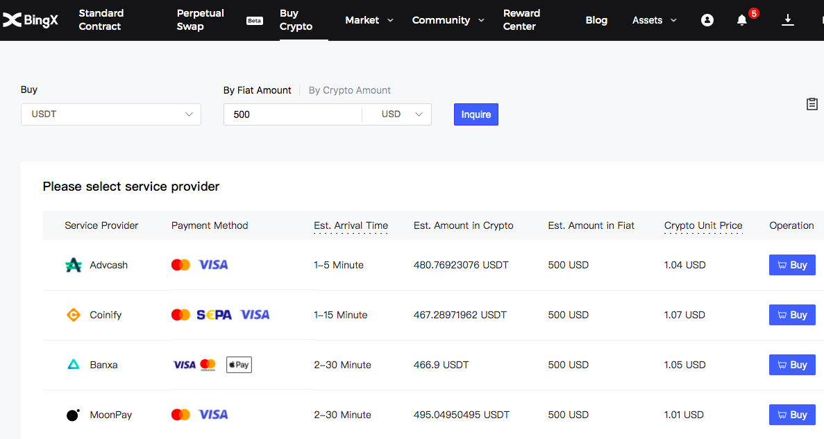This screenshot has width=824, height=439.
Task: Click the Payment Method column header
Action: (210, 226)
